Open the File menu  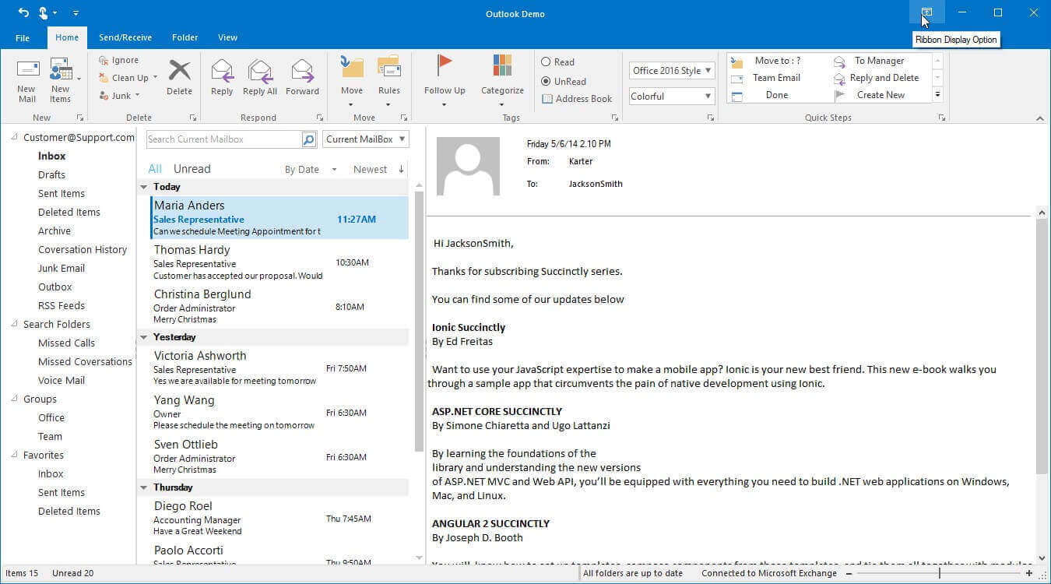[x=23, y=37]
